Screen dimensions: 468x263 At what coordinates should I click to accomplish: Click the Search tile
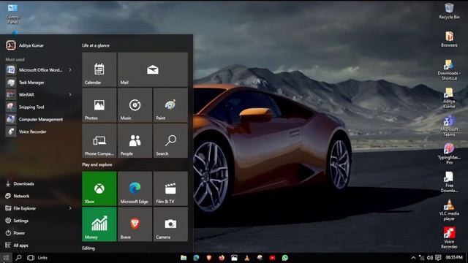click(170, 141)
